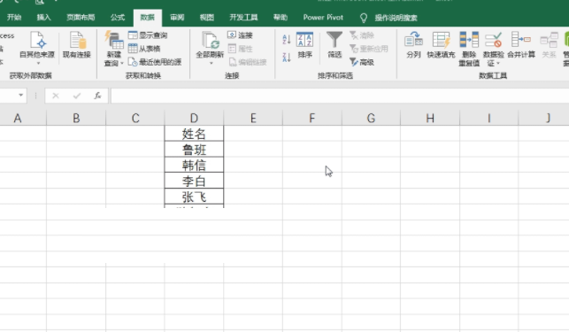Select column E header

click(253, 118)
